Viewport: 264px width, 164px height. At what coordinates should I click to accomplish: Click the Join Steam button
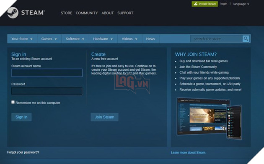104,117
